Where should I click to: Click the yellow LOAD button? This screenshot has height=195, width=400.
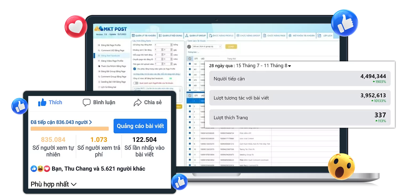[x=231, y=46]
